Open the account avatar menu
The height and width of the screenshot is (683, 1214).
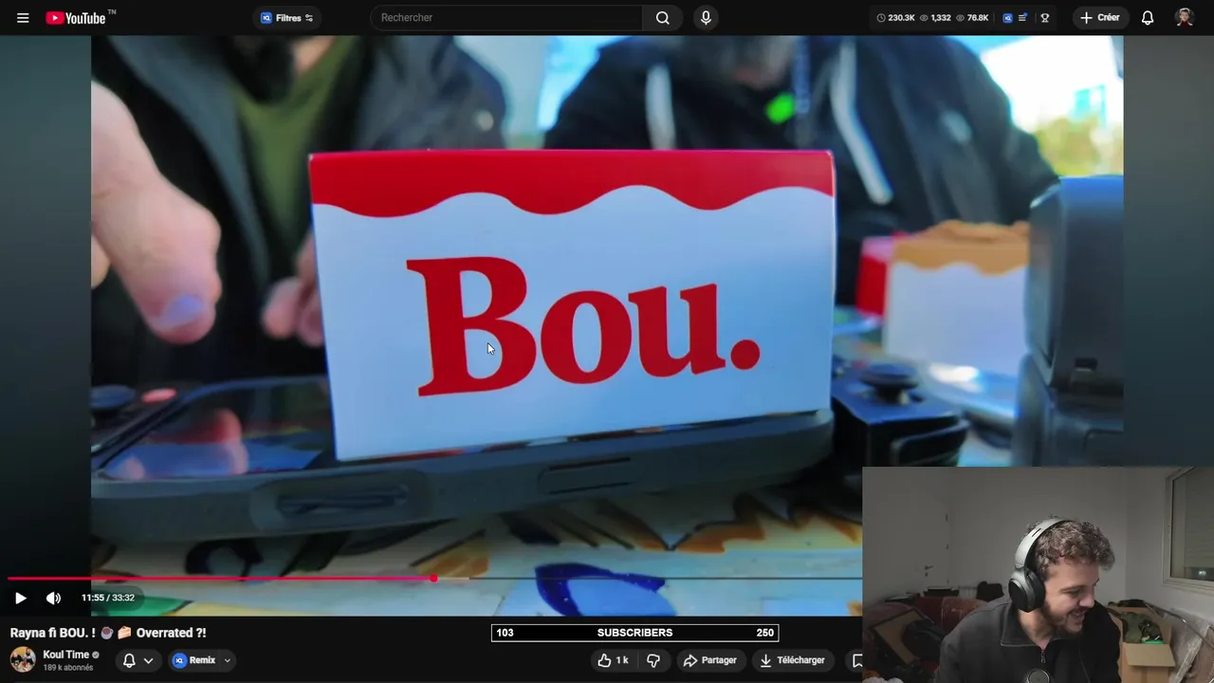[1184, 18]
